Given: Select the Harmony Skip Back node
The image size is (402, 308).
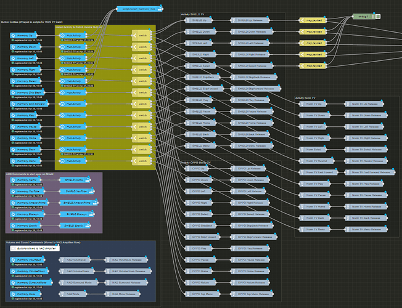Looking at the screenshot, I should point(27,92).
